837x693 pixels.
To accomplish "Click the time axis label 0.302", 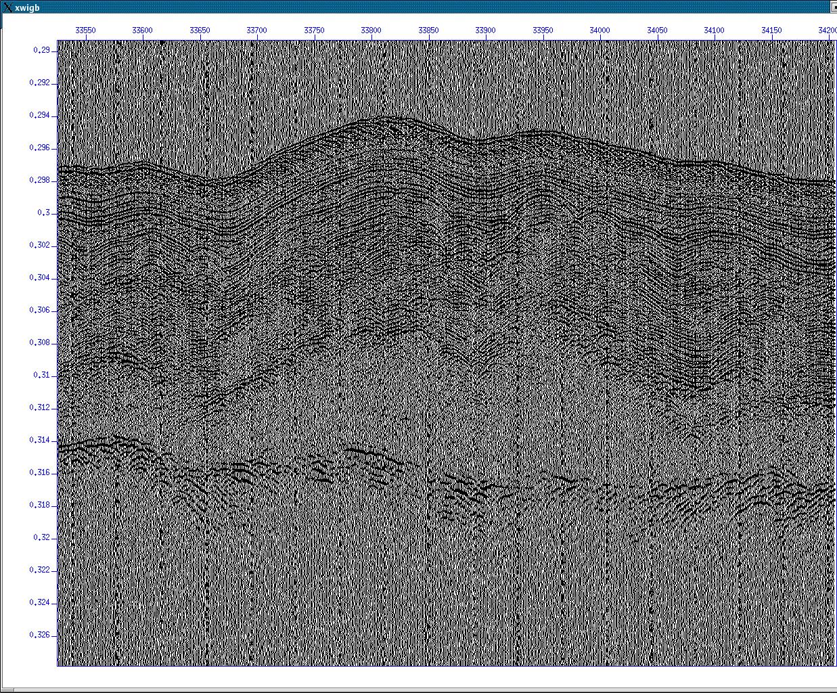I will (39, 245).
